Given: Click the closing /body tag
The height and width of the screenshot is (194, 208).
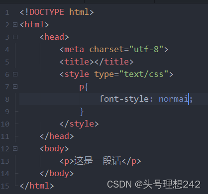Looking at the screenshot, I should [57, 174].
